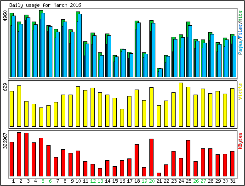Click the light blue Files bar for day 10
Screen dimensions: 245x186
tap(80, 45)
